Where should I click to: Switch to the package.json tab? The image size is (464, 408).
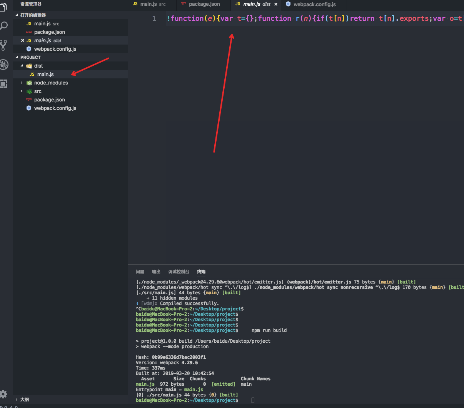pos(204,4)
